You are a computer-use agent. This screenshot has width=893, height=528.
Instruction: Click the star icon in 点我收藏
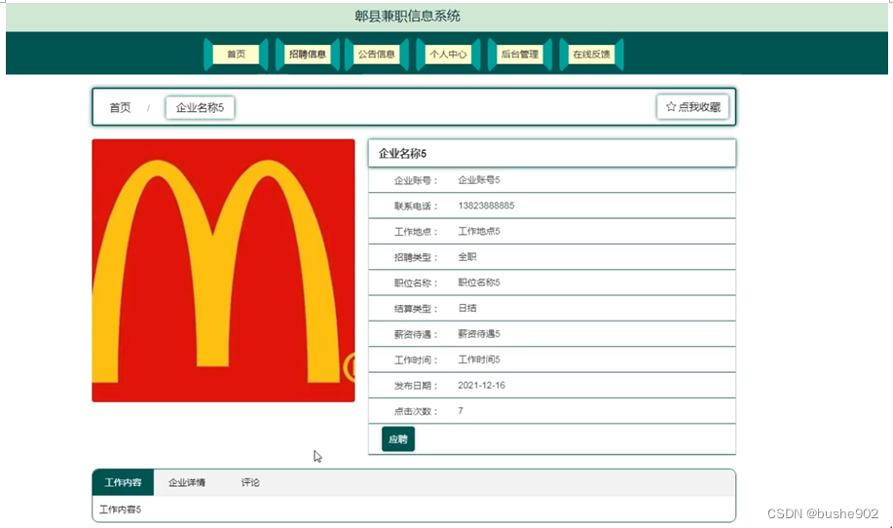[x=671, y=106]
